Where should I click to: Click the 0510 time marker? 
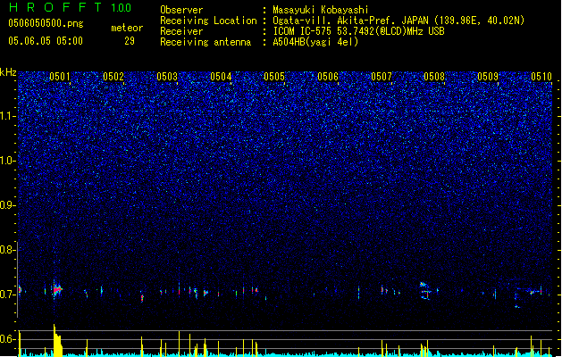541,77
